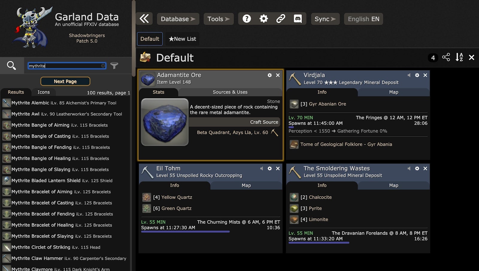Open site settings gear in toolbar
The width and height of the screenshot is (479, 271).
pyautogui.click(x=264, y=19)
